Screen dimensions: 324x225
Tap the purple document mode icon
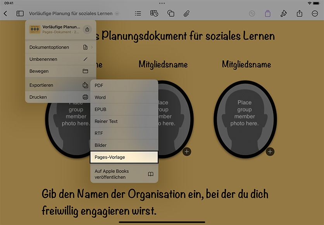click(x=267, y=14)
